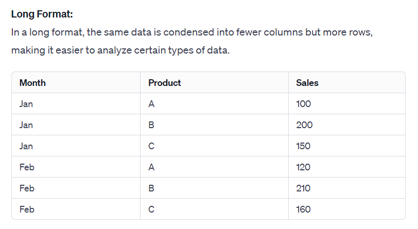Click the sales value 210 cell
The image size is (418, 229).
[x=303, y=188]
